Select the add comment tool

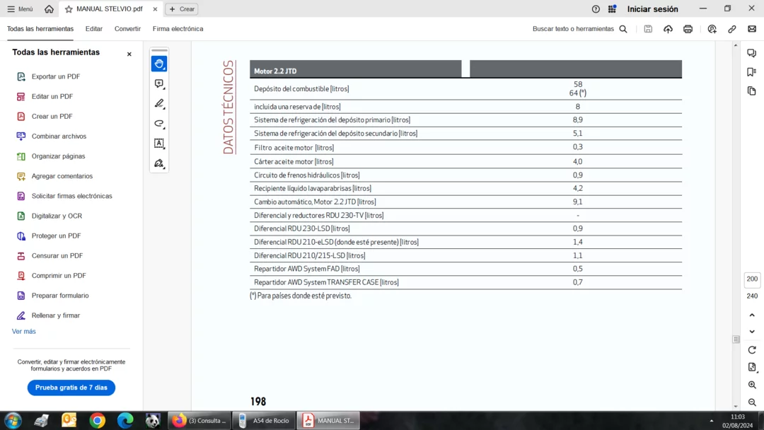coord(159,83)
